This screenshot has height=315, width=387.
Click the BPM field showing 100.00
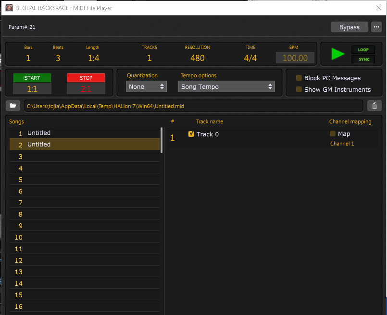click(x=295, y=58)
